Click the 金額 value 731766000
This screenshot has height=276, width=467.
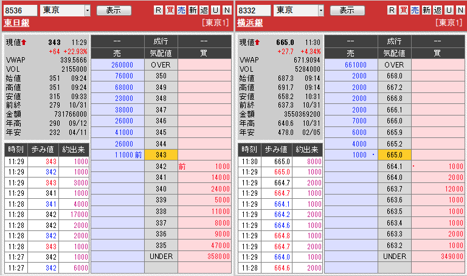[71, 114]
